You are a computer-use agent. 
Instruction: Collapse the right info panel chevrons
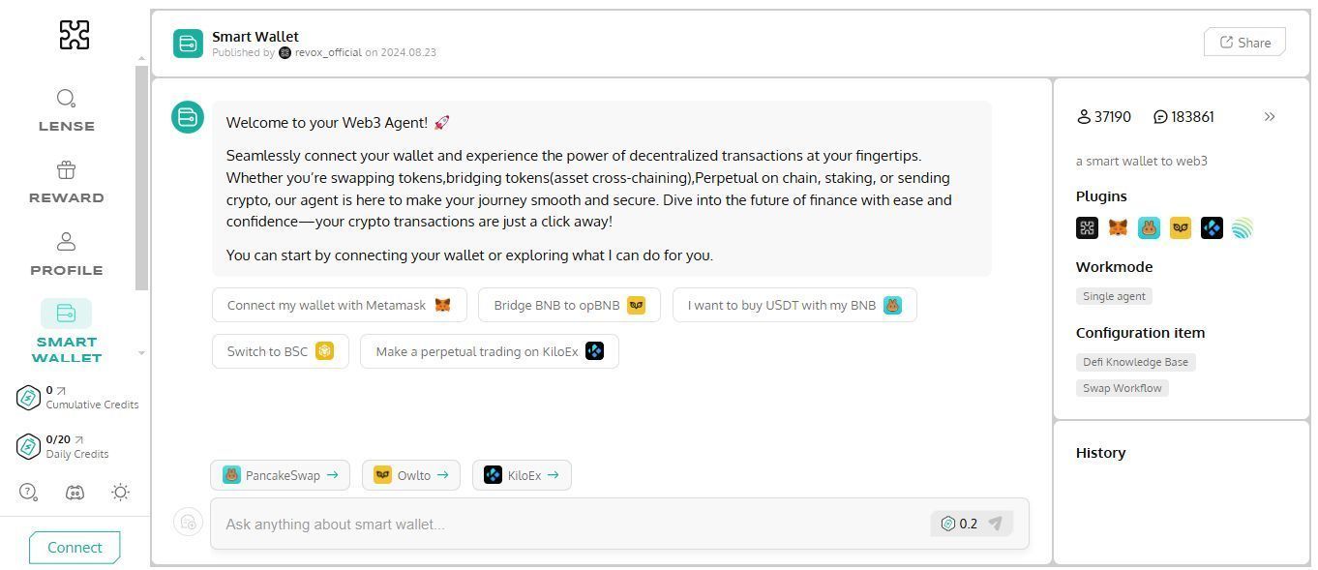tap(1270, 117)
